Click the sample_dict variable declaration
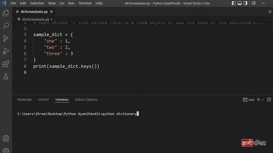Image resolution: width=273 pixels, height=153 pixels. [48, 35]
